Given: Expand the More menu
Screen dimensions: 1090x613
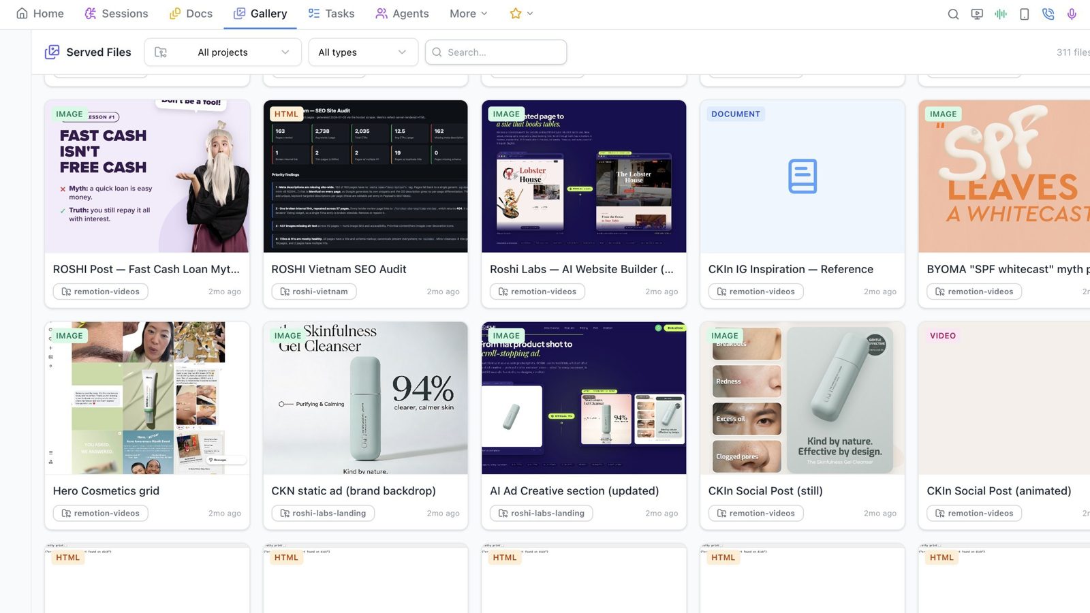Looking at the screenshot, I should tap(469, 14).
